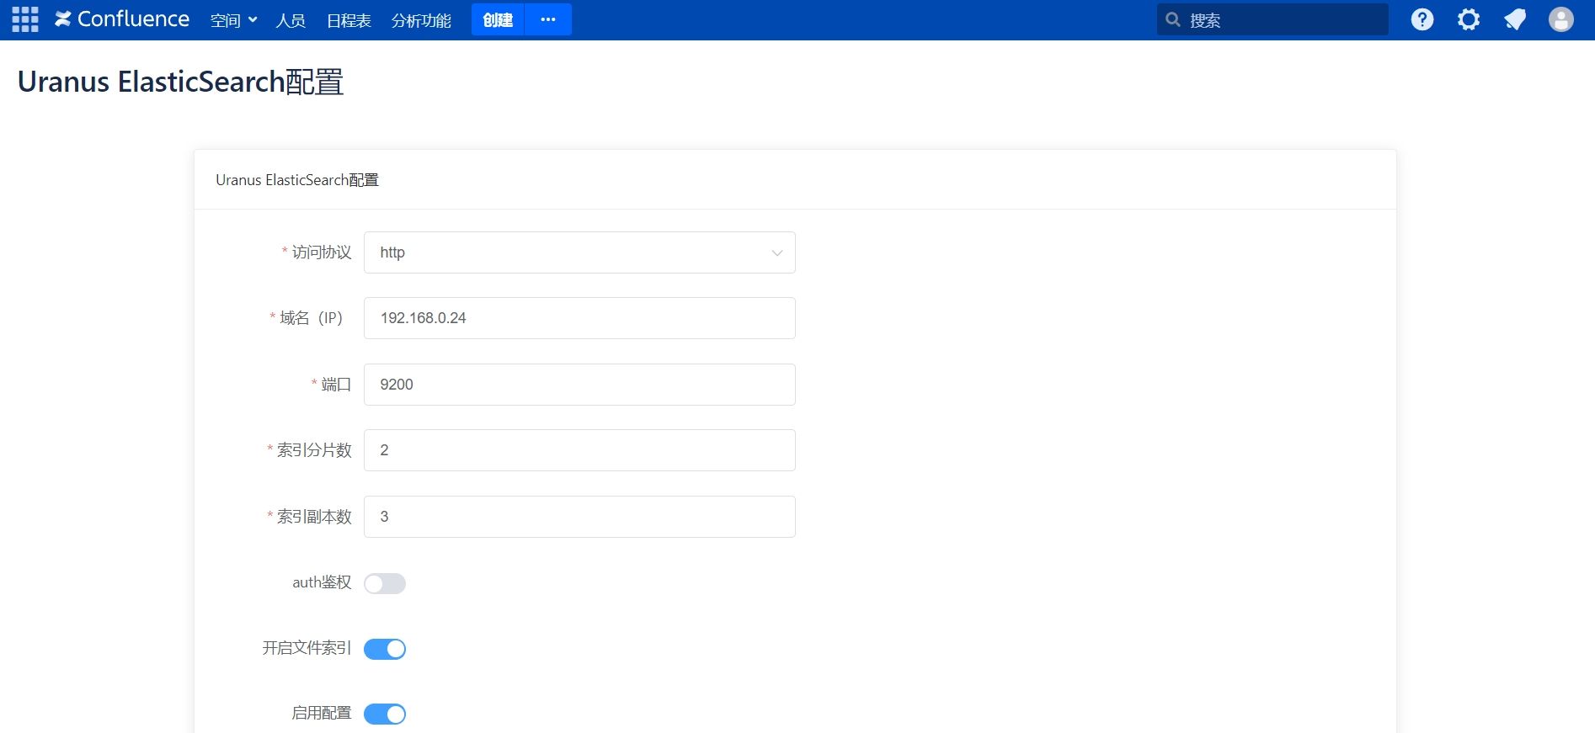Screen dimensions: 1595x733
Task: Open the user profile avatar menu
Action: [1561, 19]
